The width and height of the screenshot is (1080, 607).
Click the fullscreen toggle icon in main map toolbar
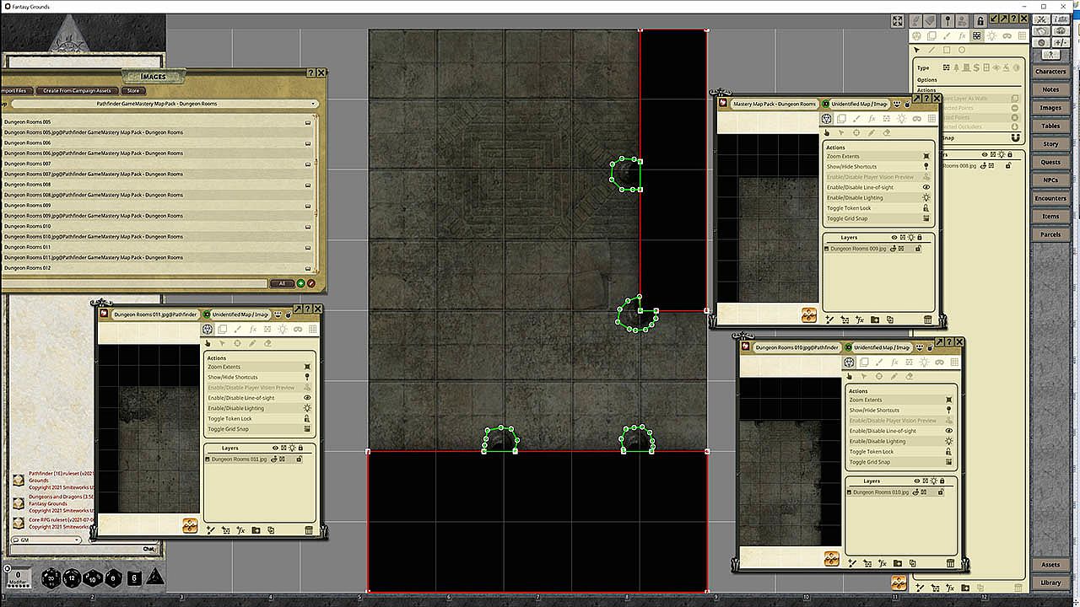tap(897, 21)
